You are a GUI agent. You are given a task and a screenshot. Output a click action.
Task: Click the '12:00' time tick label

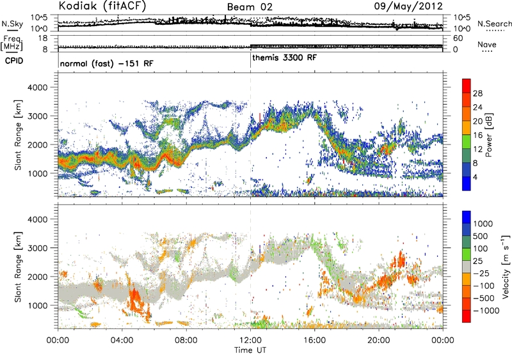(250, 341)
